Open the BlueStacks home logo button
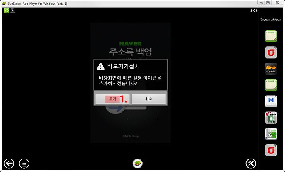 tap(137, 163)
